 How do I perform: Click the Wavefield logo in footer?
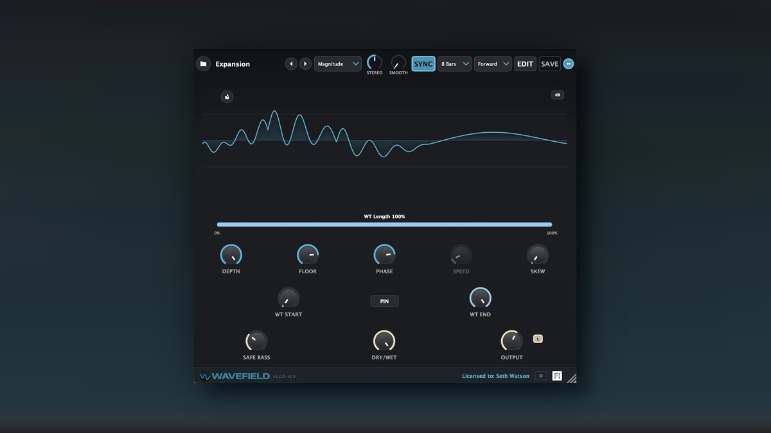[235, 377]
